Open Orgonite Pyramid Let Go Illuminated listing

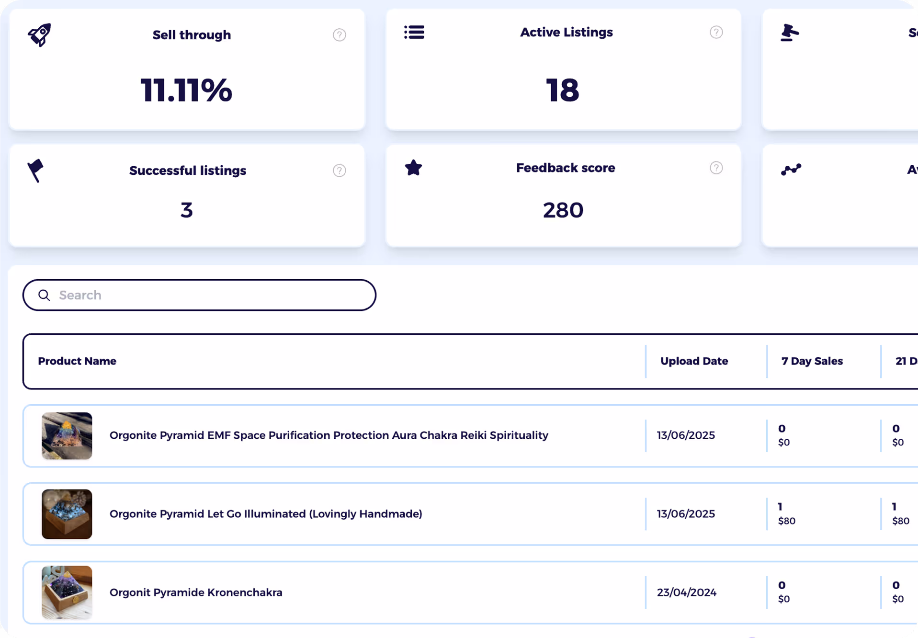(266, 514)
